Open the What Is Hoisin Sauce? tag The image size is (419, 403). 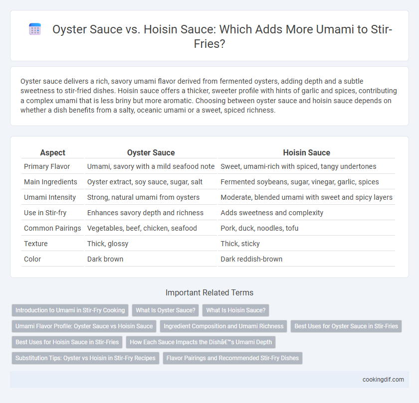(x=235, y=310)
